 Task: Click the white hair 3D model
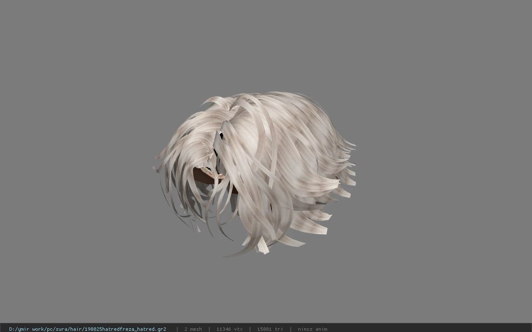click(255, 173)
